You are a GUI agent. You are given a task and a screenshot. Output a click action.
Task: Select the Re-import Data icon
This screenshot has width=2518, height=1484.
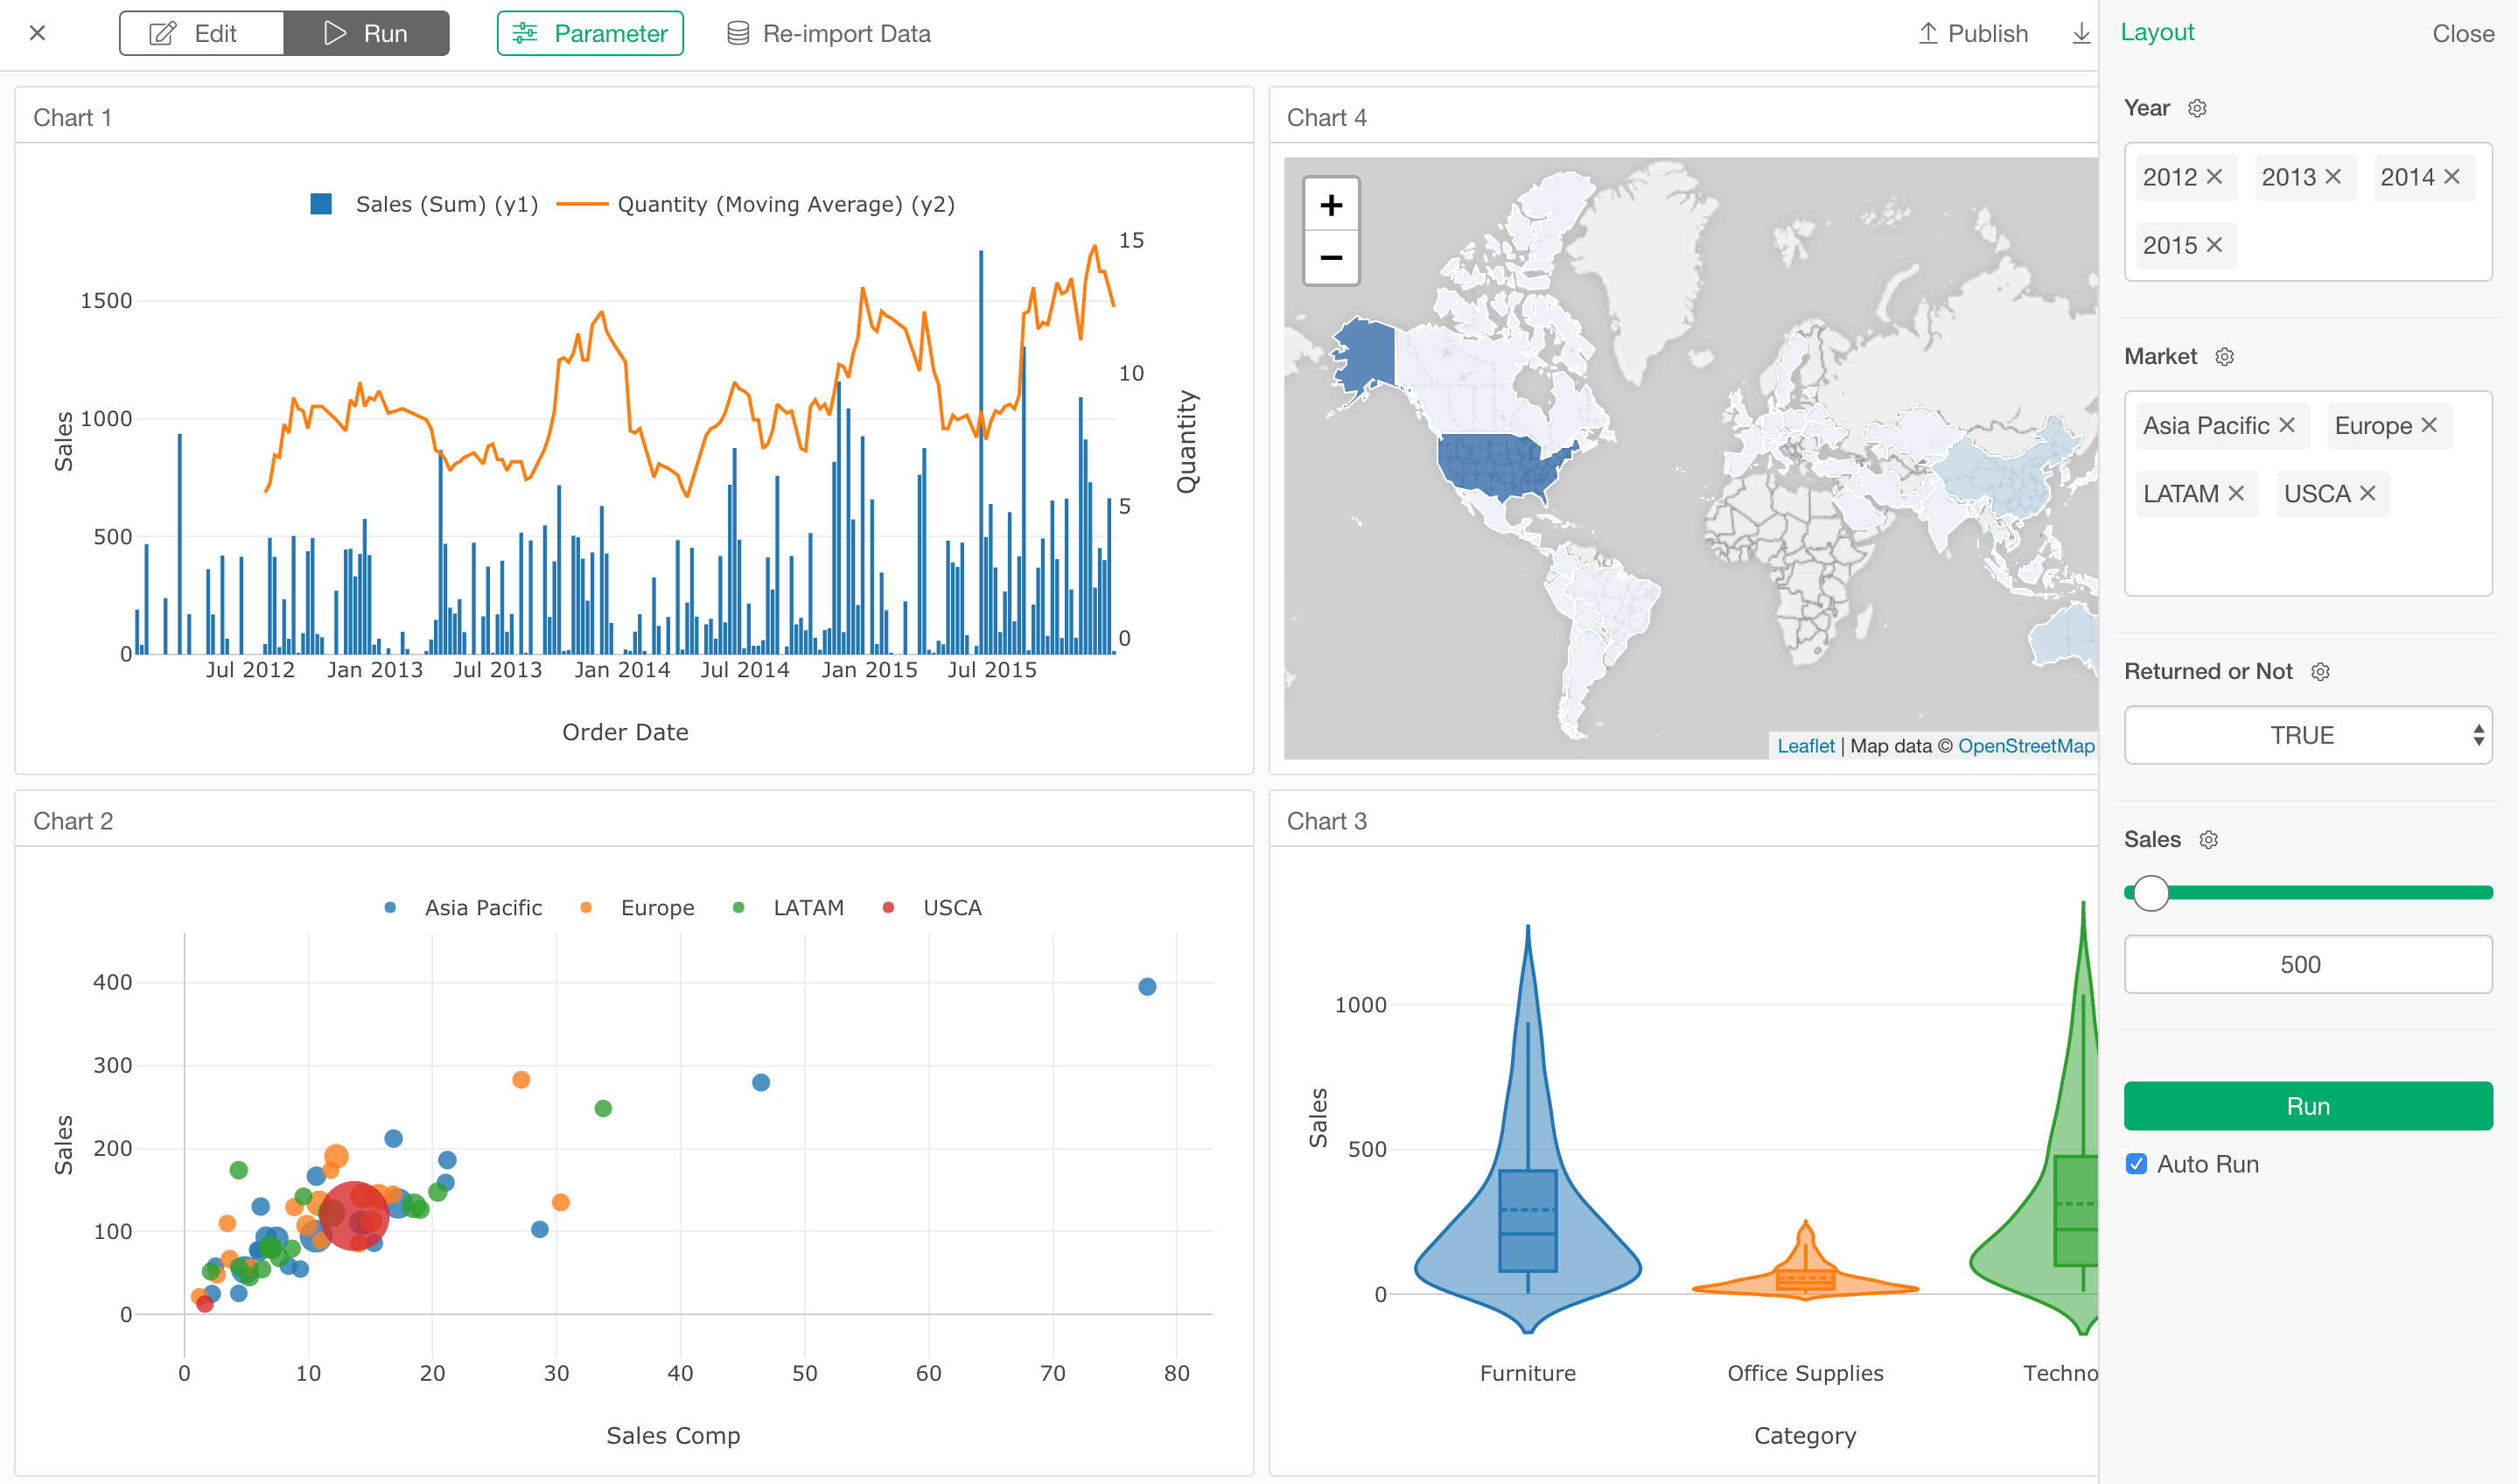coord(738,32)
